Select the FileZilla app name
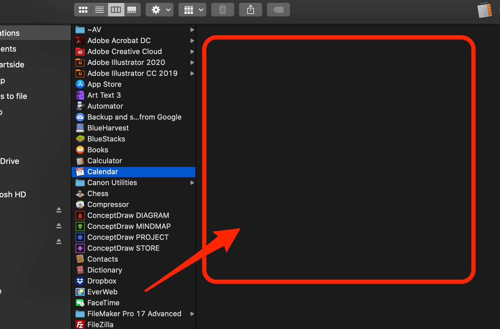Image resolution: width=500 pixels, height=329 pixels. click(x=100, y=324)
